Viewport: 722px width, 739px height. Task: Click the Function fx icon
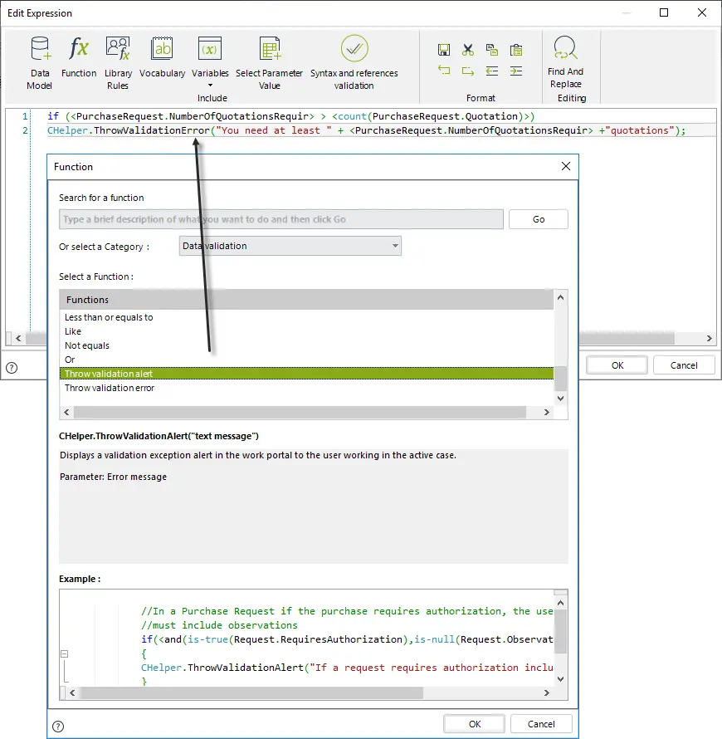tap(79, 48)
